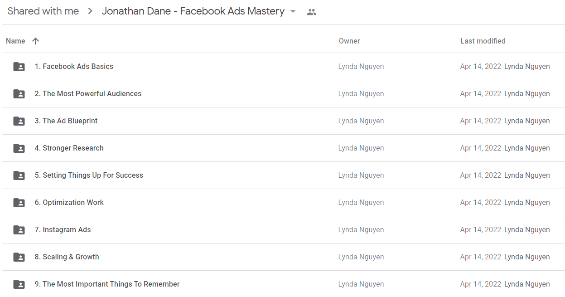Select folder name 8. Scaling & Growth

pos(67,257)
